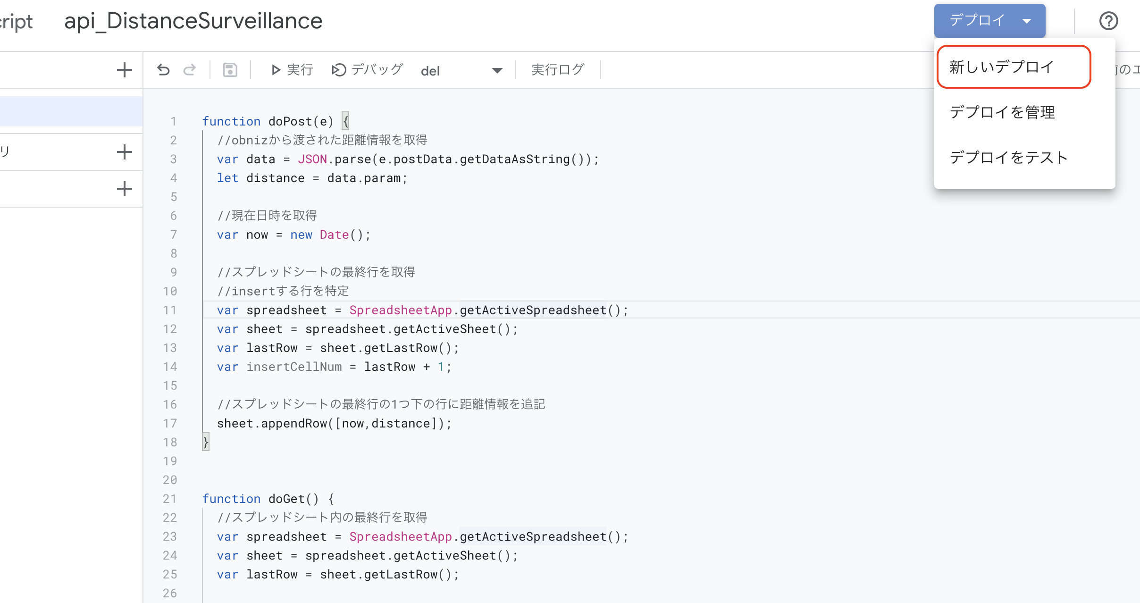
Task: Click the undo arrow icon
Action: coord(163,70)
